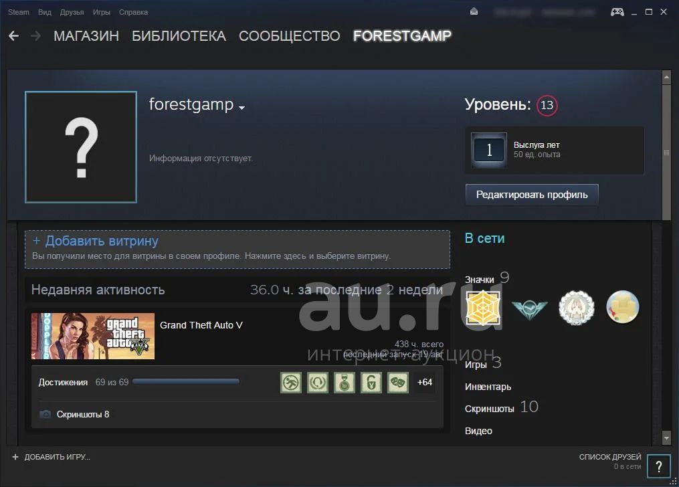The height and width of the screenshot is (487, 679).
Task: Click the '438 ч. всего' playtime text
Action: [x=419, y=344]
